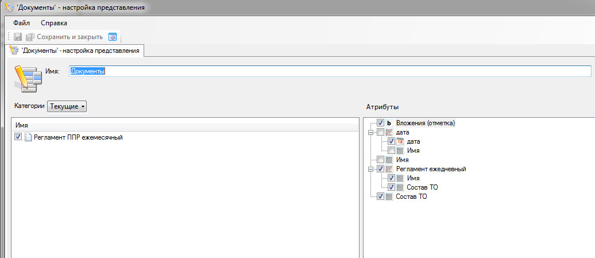Click the large pencil view icon beside Имя
The width and height of the screenshot is (595, 258).
click(27, 78)
